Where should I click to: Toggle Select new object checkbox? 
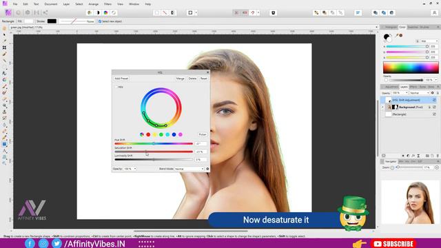click(99, 21)
